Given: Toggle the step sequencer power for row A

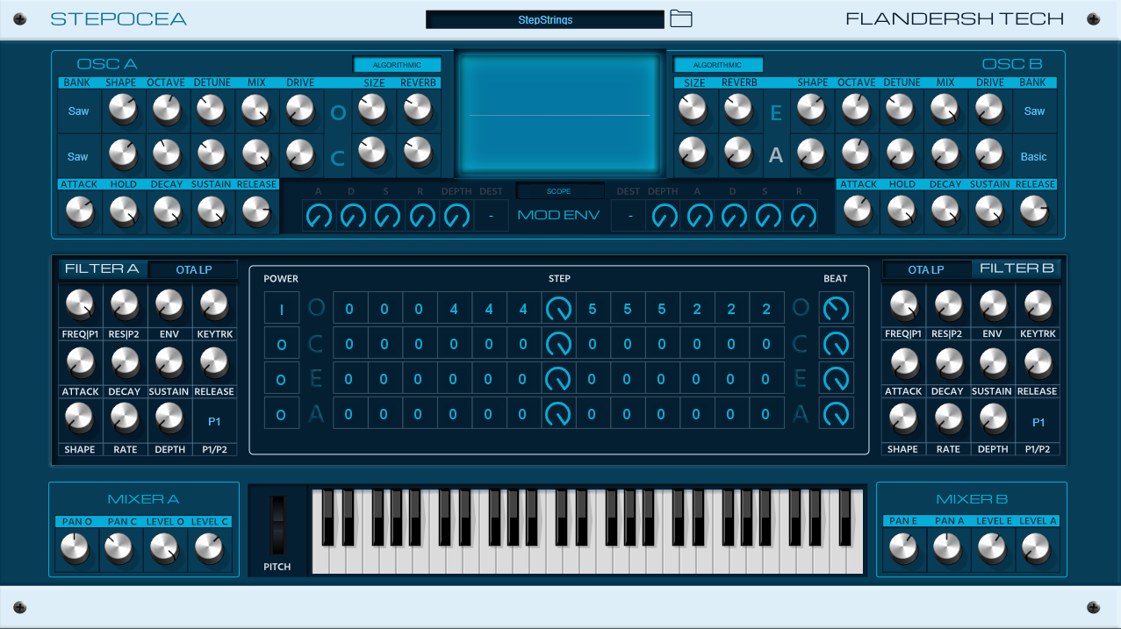Looking at the screenshot, I should coord(282,414).
